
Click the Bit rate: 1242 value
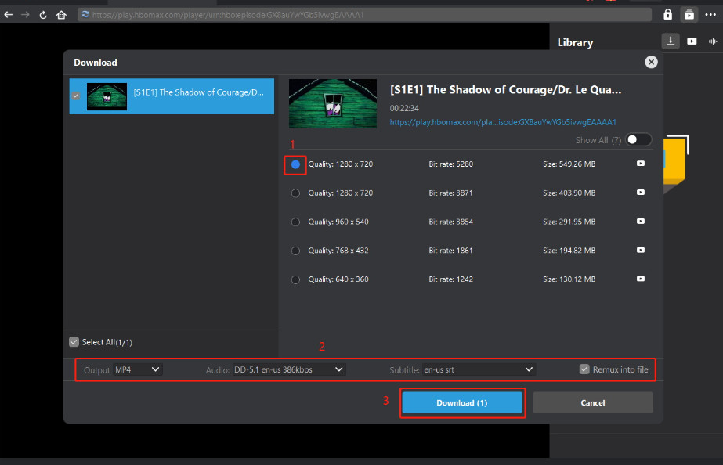[x=451, y=279]
